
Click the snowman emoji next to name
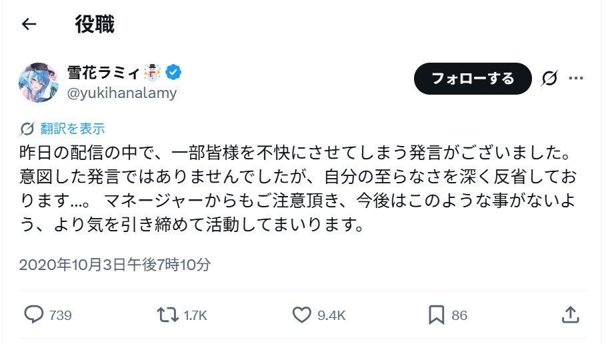[x=152, y=72]
